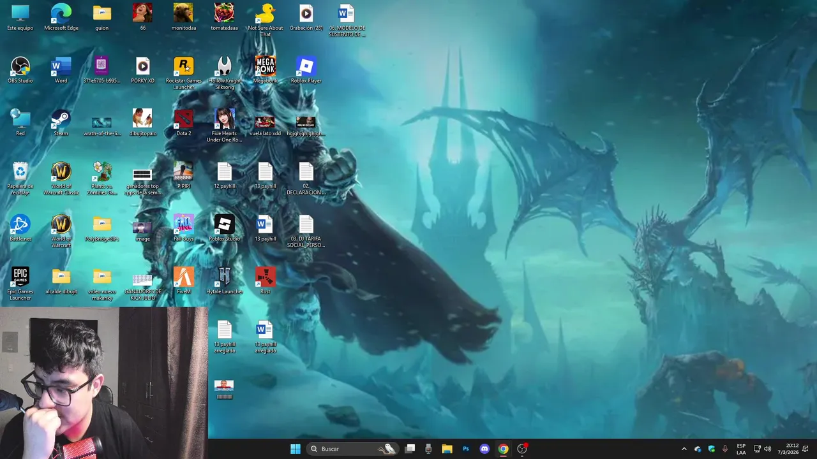
Task: Open the alcalde dibujit folder
Action: point(61,281)
